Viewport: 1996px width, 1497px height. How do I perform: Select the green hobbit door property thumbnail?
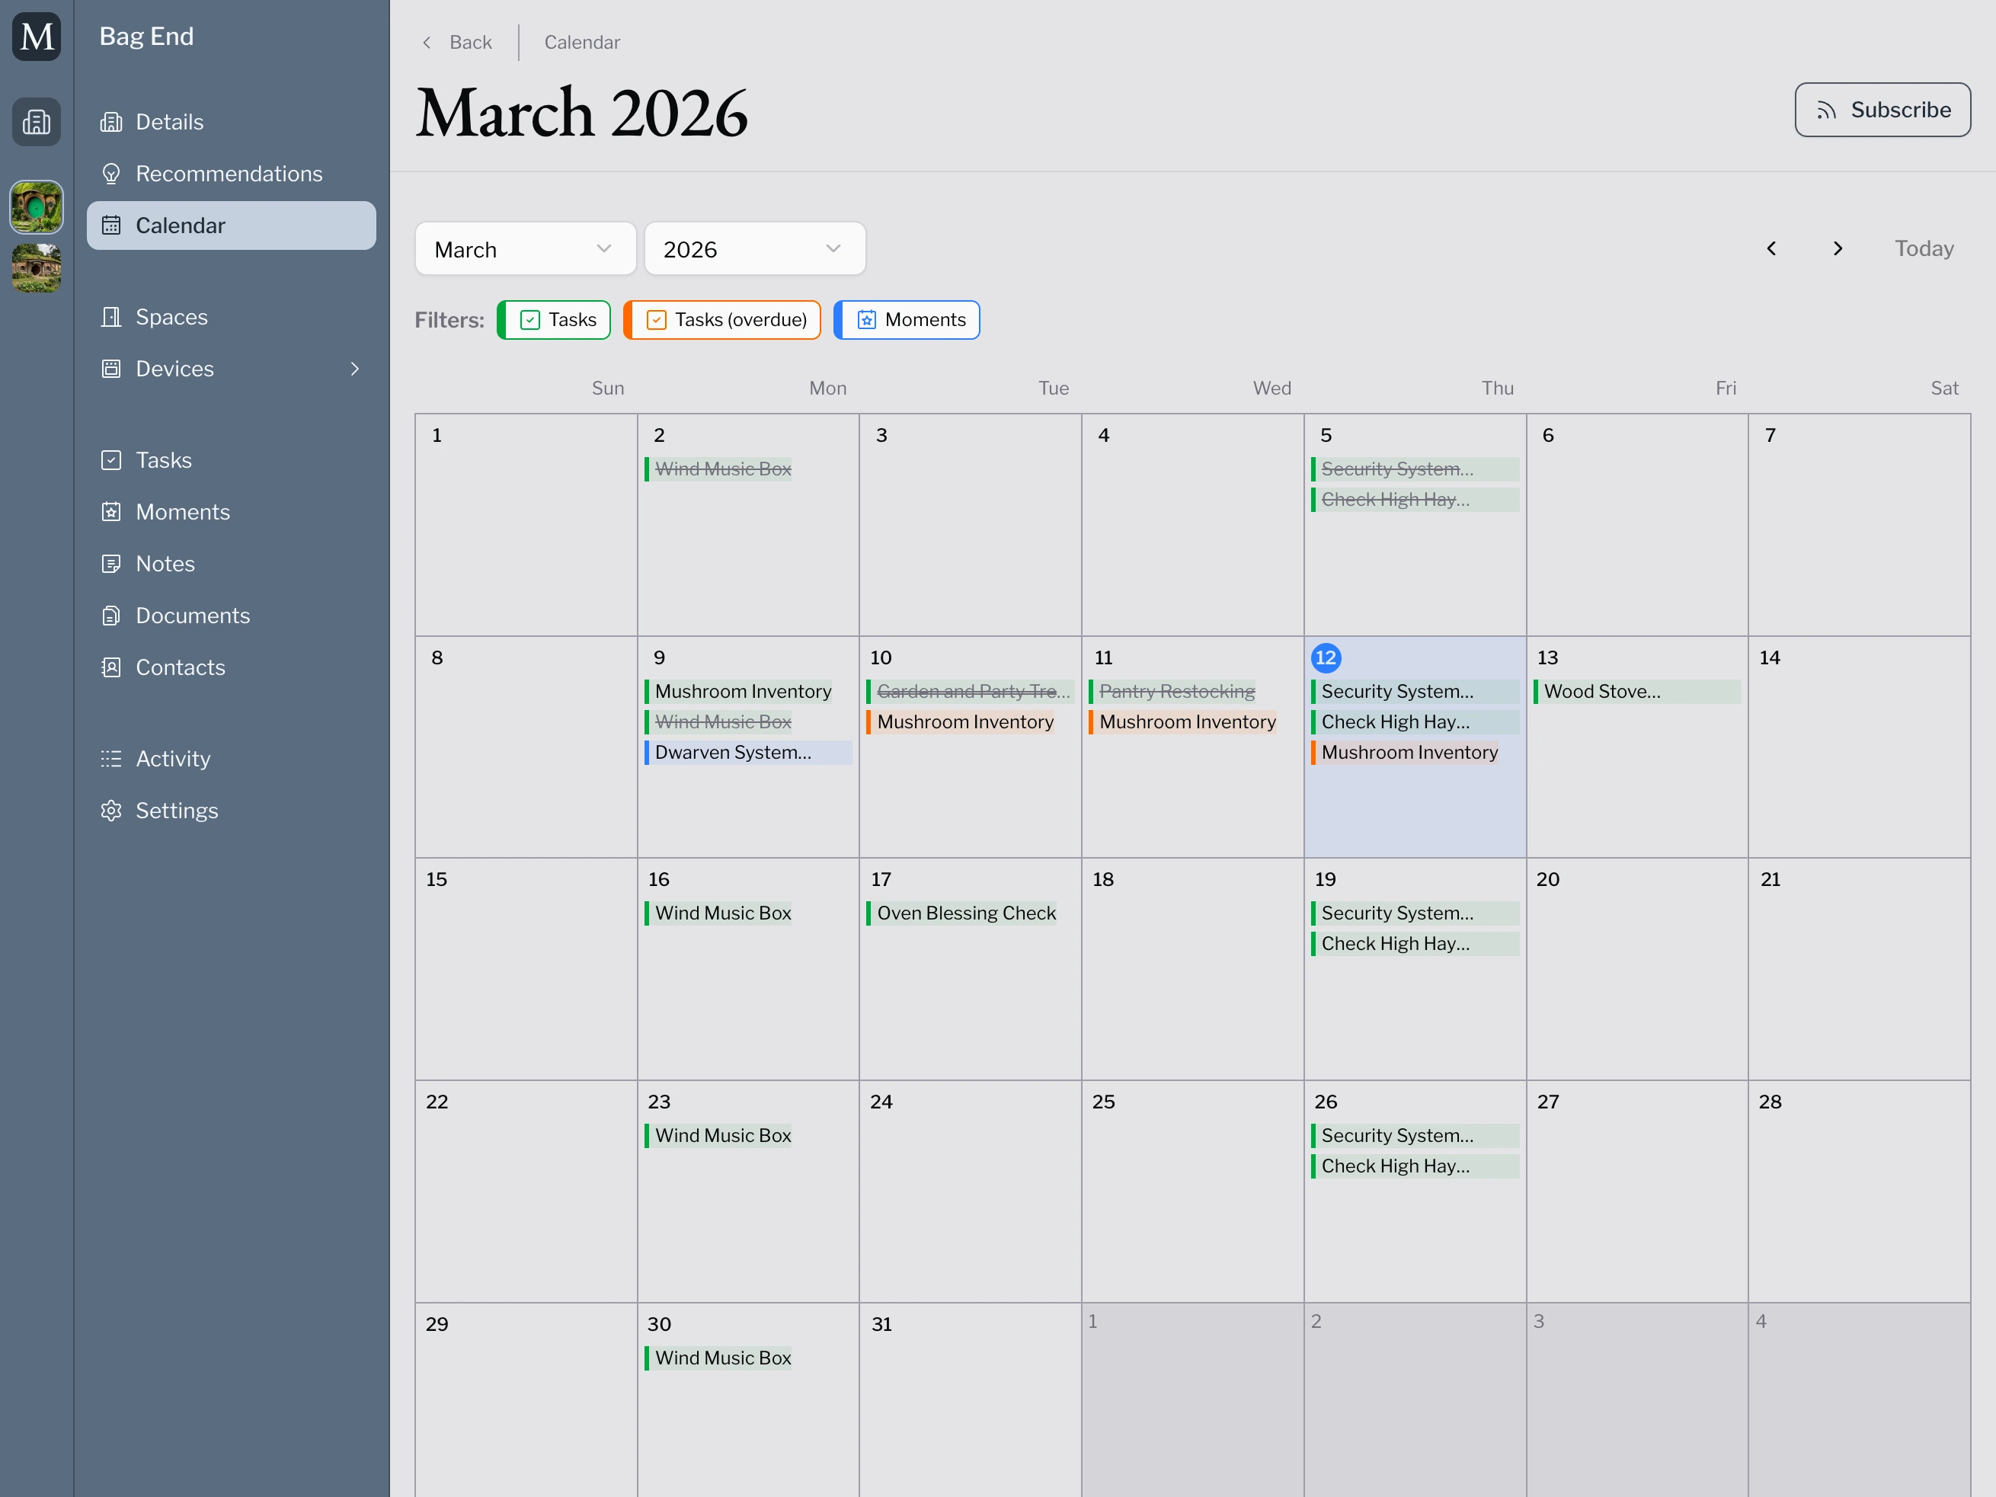(x=36, y=206)
